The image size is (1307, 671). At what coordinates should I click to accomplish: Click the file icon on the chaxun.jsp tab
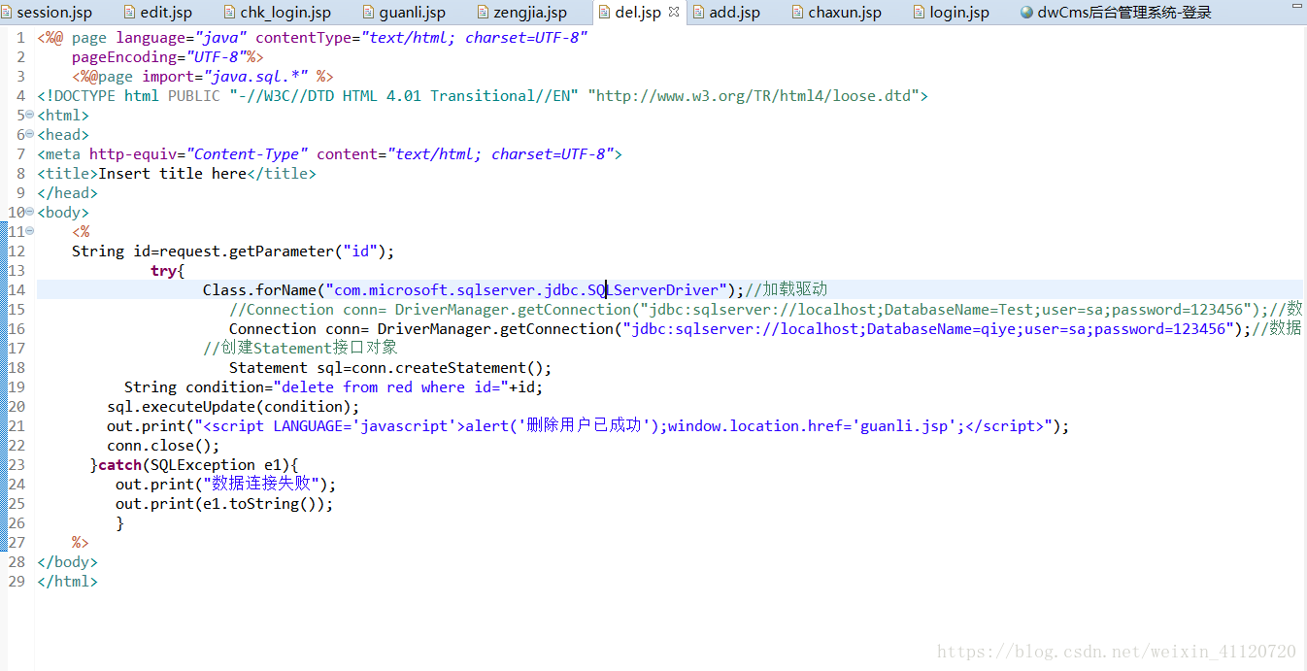pyautogui.click(x=798, y=13)
